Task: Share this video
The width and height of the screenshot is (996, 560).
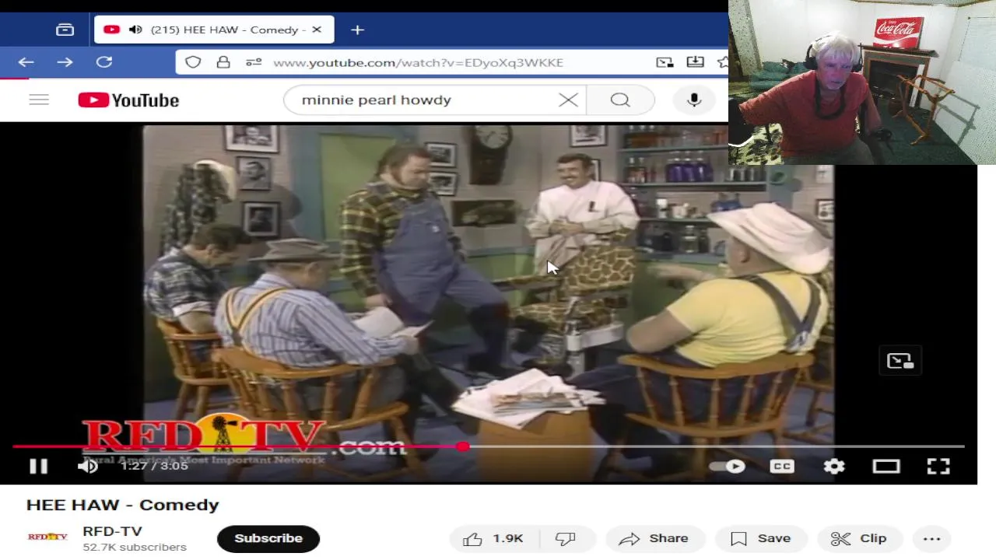Action: 654,538
